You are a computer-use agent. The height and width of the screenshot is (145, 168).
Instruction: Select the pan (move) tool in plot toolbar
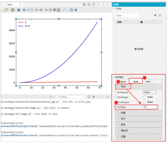click(x=24, y=10)
